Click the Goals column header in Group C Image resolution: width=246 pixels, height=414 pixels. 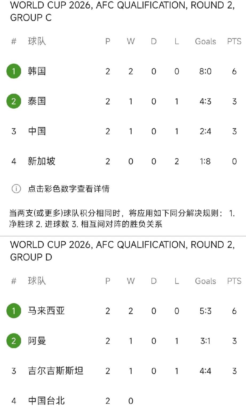pyautogui.click(x=205, y=41)
